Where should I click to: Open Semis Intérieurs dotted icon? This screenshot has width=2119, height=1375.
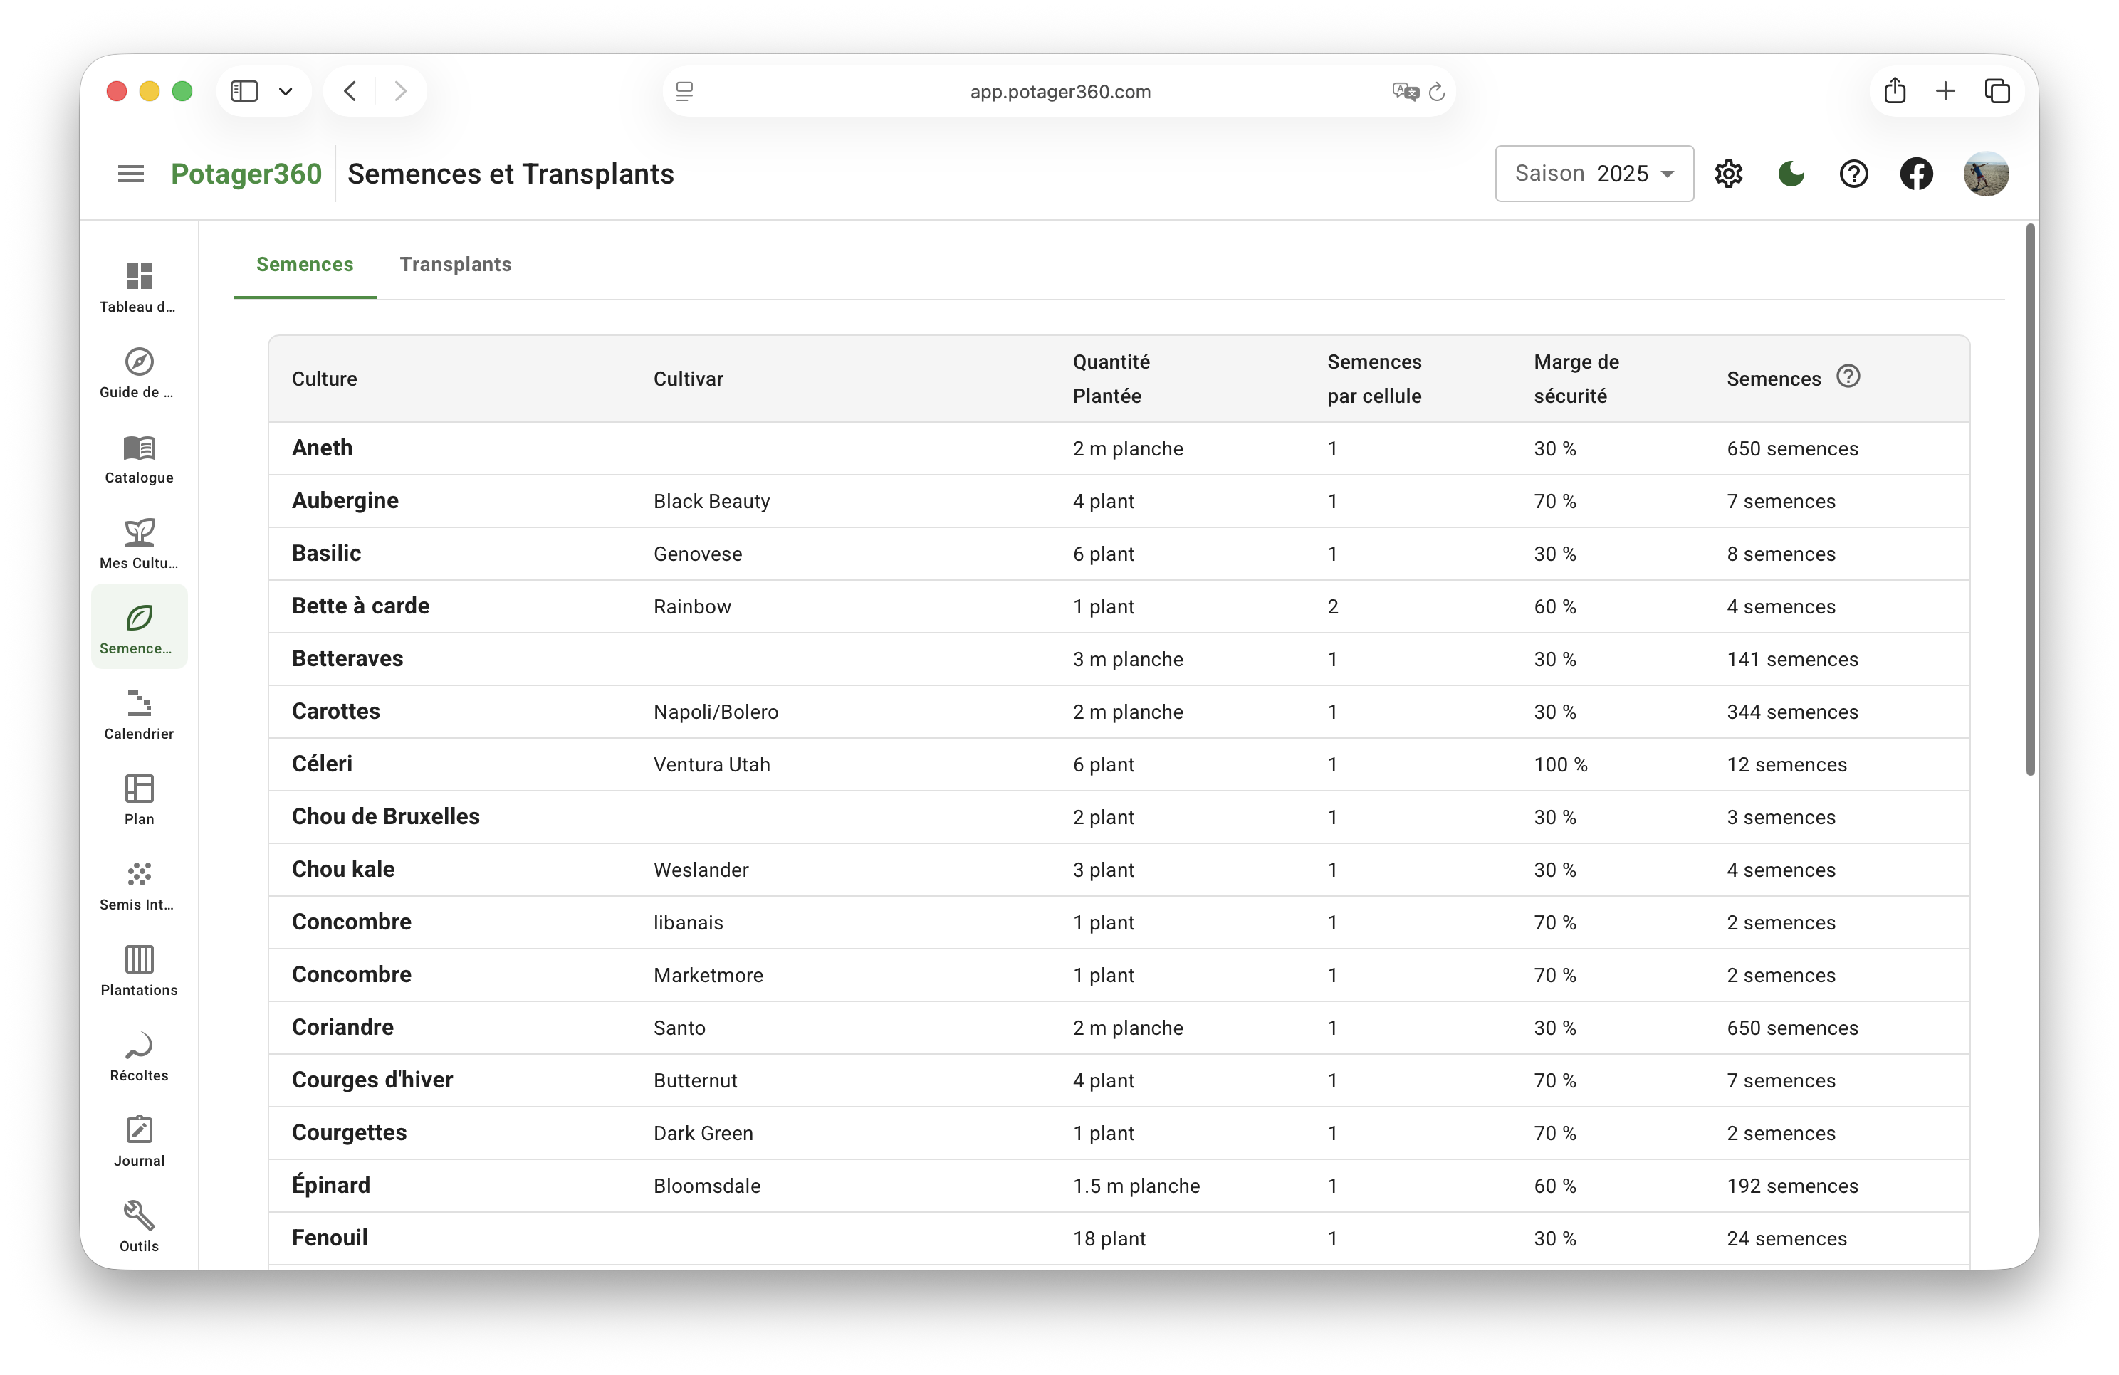point(139,875)
